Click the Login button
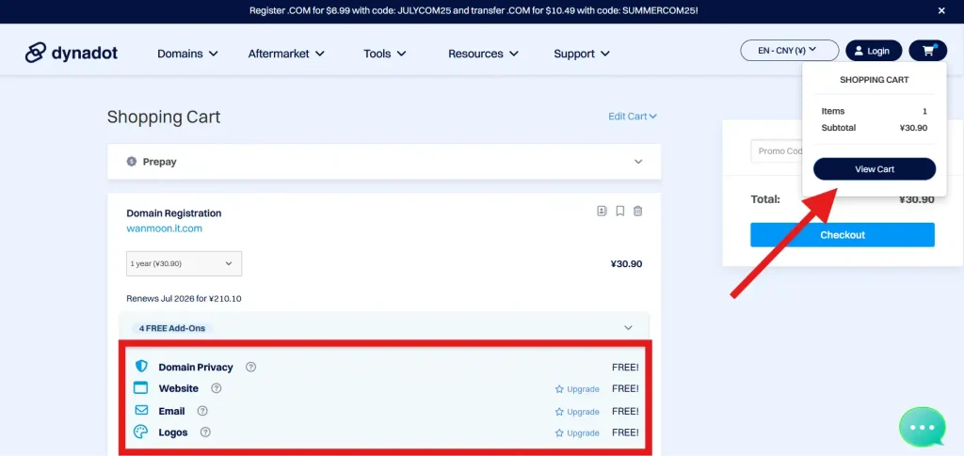The image size is (964, 456). tap(874, 51)
